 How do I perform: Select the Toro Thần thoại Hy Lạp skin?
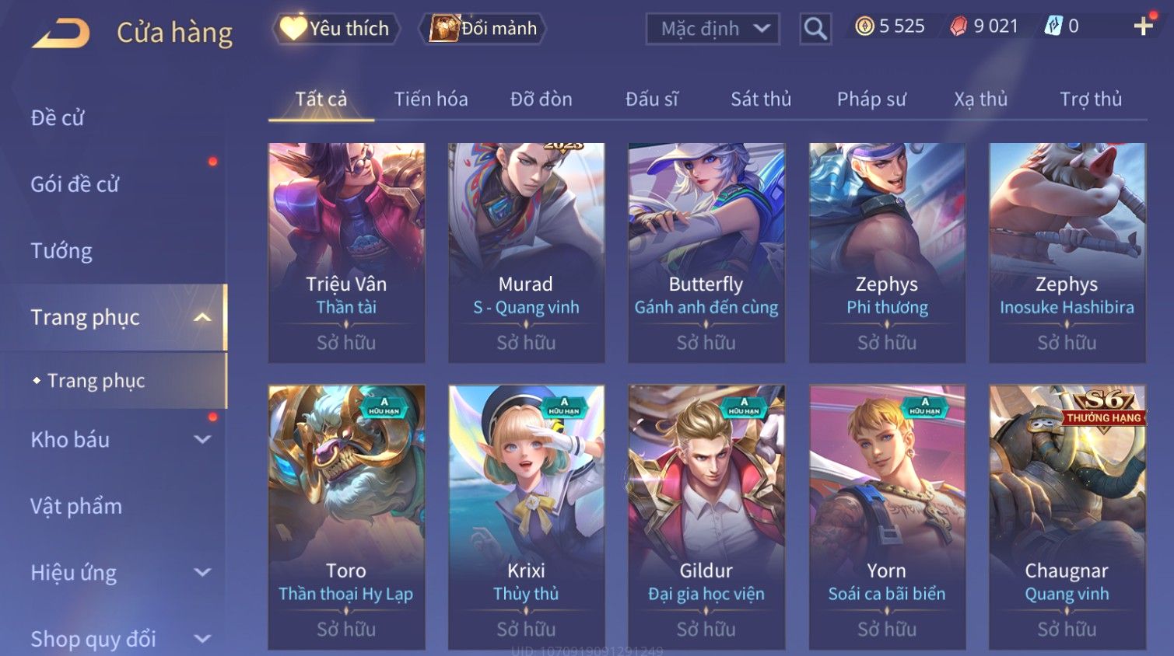coord(346,517)
